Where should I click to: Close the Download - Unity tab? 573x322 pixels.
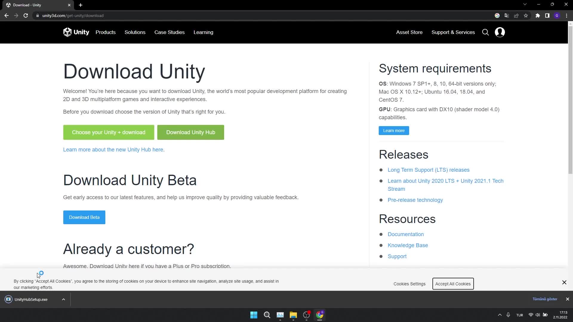tap(69, 5)
